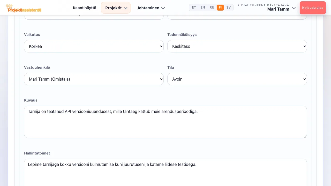Open the Vastuuhenkilö dropdown
Image resolution: width=331 pixels, height=186 pixels.
click(94, 79)
